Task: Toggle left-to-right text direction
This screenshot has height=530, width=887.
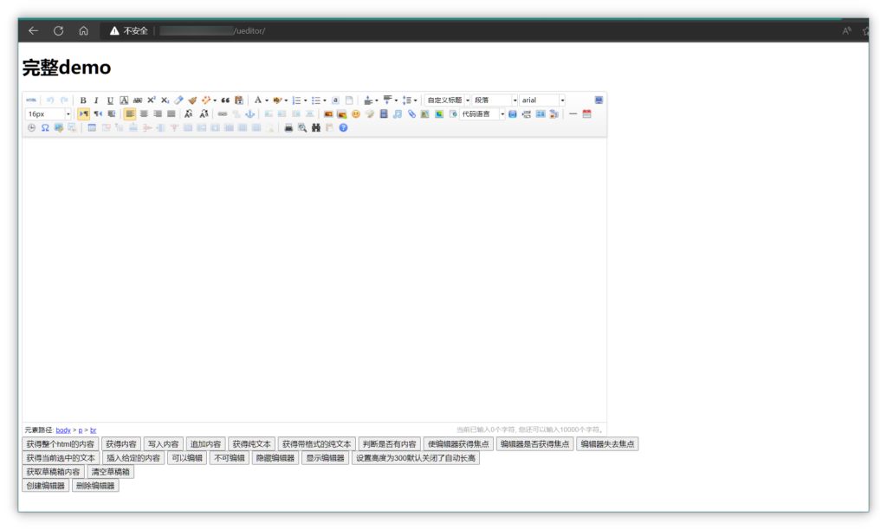Action: tap(84, 113)
